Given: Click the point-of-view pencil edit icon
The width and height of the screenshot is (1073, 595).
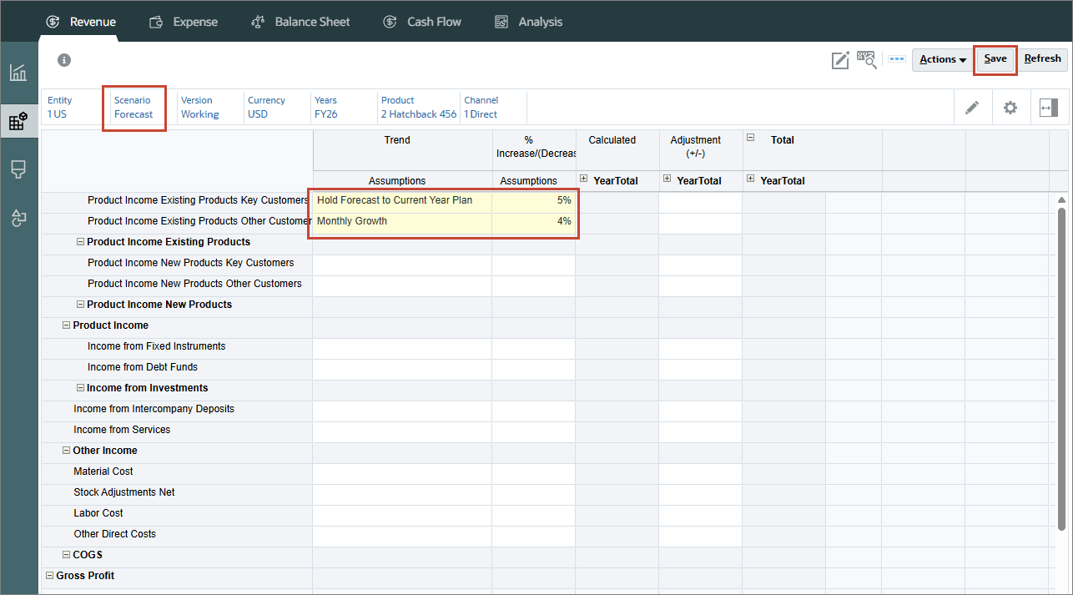Looking at the screenshot, I should click(972, 108).
